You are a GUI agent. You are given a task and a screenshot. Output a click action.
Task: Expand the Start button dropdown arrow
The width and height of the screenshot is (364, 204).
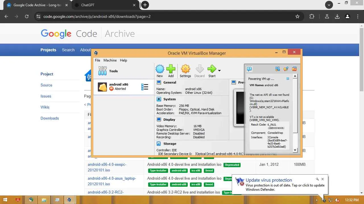point(219,70)
